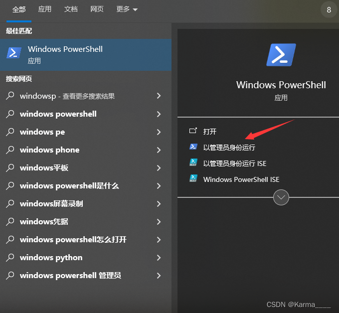Choose 打开 action for PowerShell
The width and height of the screenshot is (339, 313).
click(210, 131)
